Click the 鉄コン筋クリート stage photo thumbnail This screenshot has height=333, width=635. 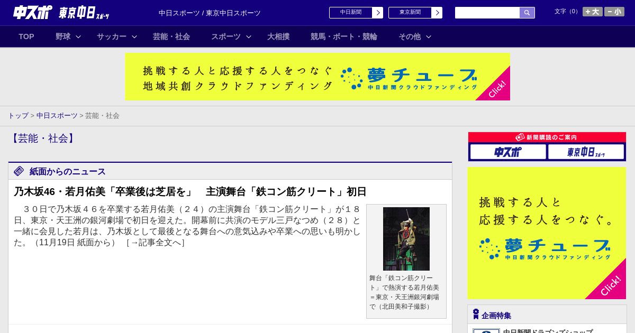pos(406,239)
